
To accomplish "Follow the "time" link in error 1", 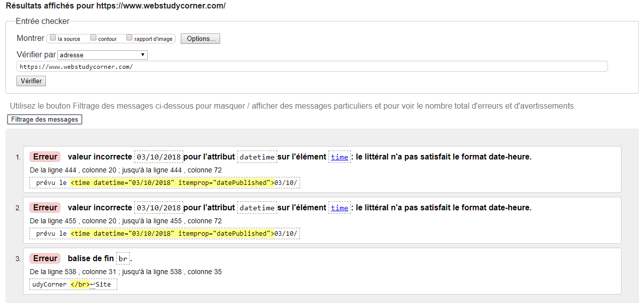I will point(340,157).
